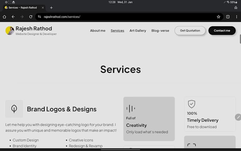This screenshot has width=241, height=151.
Task: Click 'Only load what's needed' text
Action: tap(147, 132)
